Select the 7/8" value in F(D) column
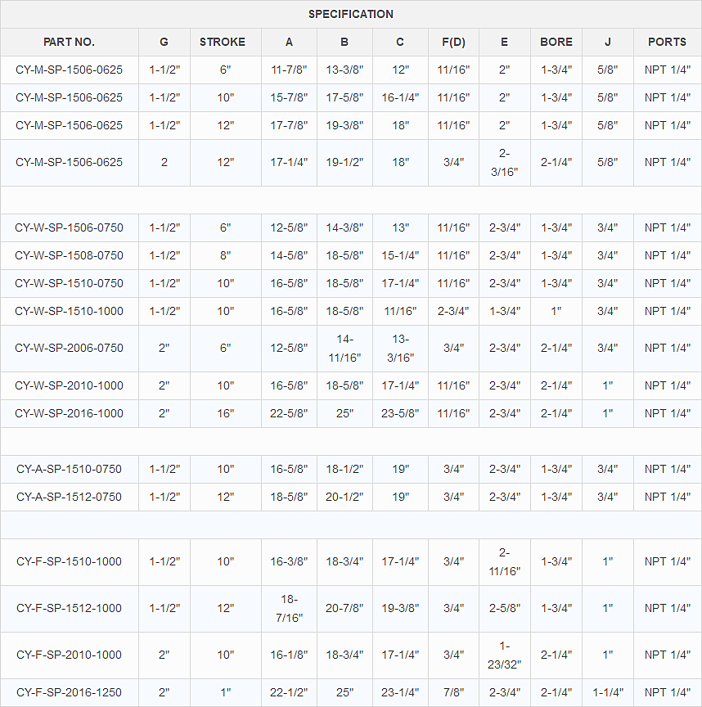This screenshot has height=707, width=702. coord(453,692)
